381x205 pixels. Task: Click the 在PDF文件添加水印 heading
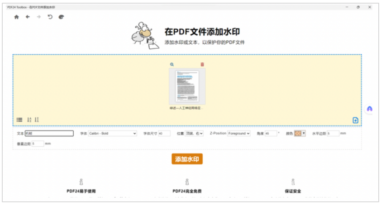pos(202,32)
